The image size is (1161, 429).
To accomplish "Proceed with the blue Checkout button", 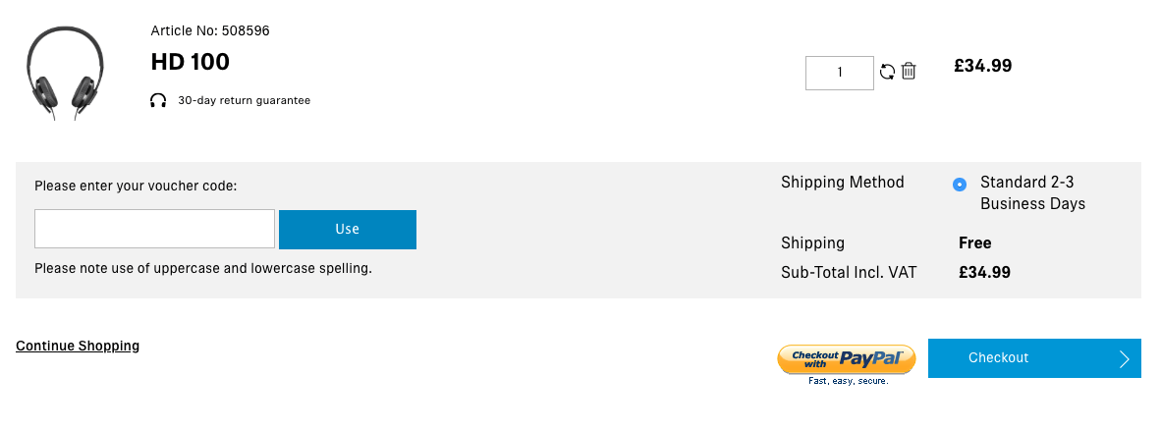I will pyautogui.click(x=1034, y=358).
